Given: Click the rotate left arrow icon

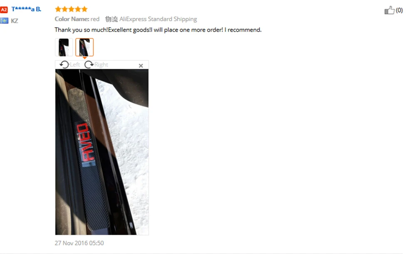Looking at the screenshot, I should [x=64, y=64].
